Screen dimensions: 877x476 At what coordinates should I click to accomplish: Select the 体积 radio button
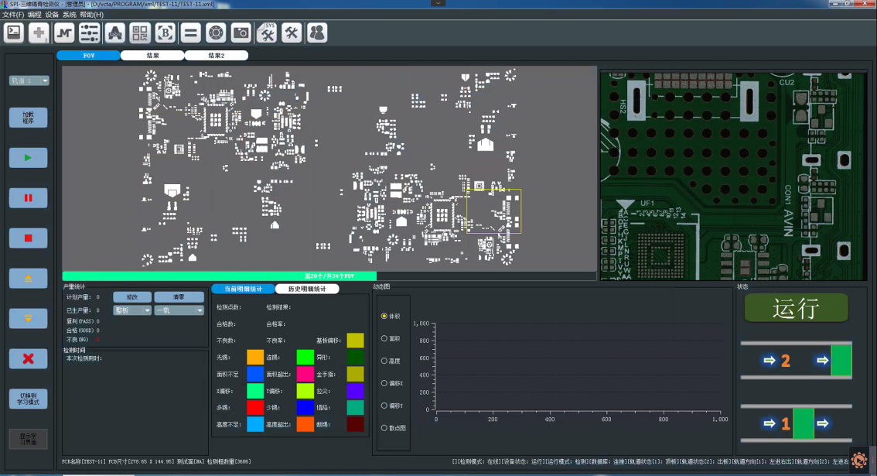pos(384,316)
